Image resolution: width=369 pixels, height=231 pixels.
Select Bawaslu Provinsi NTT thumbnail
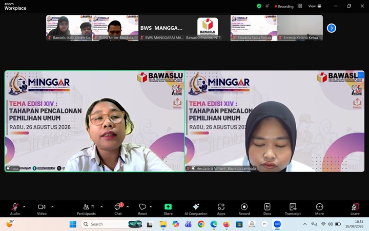pos(208,28)
